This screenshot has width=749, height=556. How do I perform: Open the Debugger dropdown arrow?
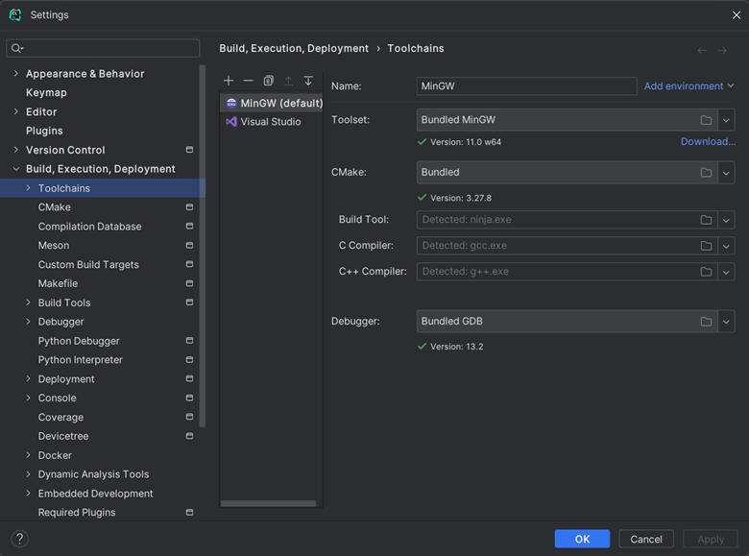tap(726, 322)
